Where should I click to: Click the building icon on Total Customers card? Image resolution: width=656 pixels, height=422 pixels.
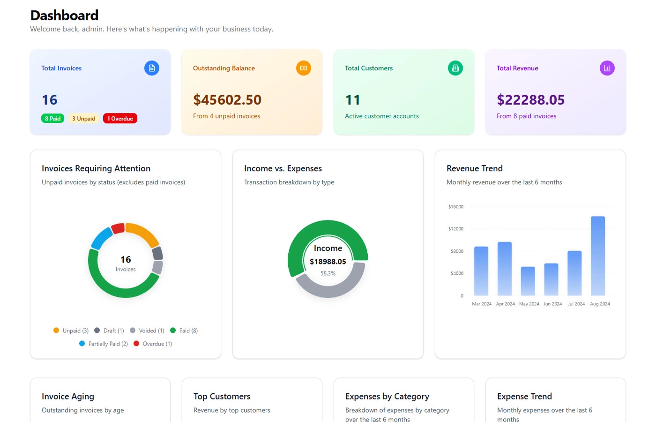pyautogui.click(x=455, y=68)
